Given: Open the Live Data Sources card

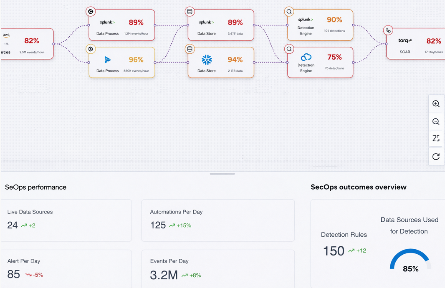Looking at the screenshot, I should (66, 220).
